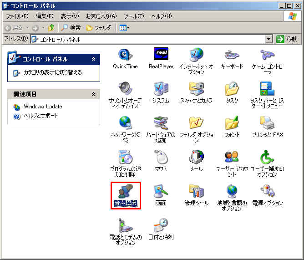304x260 pixels.
Task: Open the 表示(V) menu
Action: pos(70,16)
